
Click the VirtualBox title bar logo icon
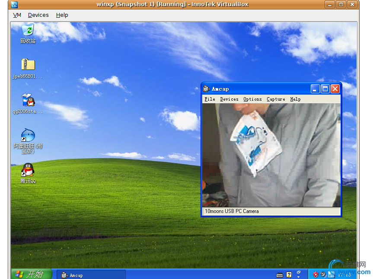[14, 4]
